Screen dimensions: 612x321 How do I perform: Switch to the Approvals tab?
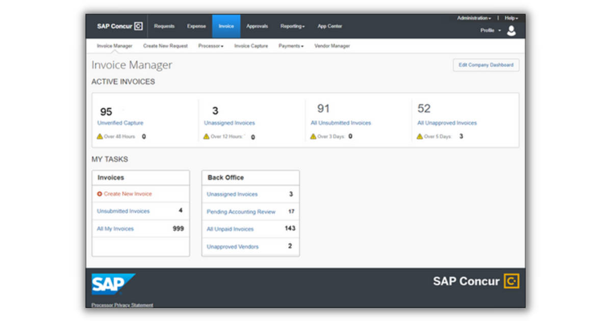pyautogui.click(x=257, y=26)
